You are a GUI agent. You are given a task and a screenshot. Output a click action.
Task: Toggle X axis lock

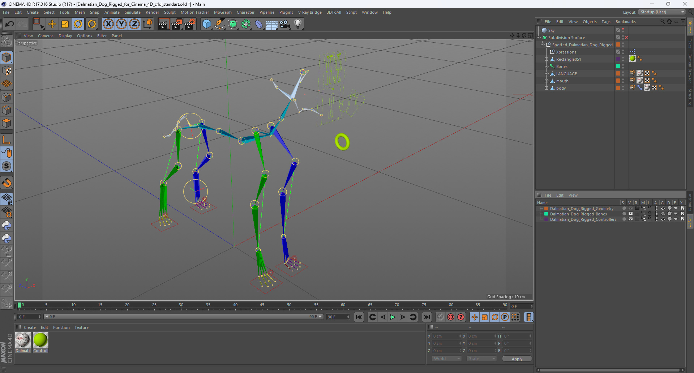pyautogui.click(x=108, y=24)
